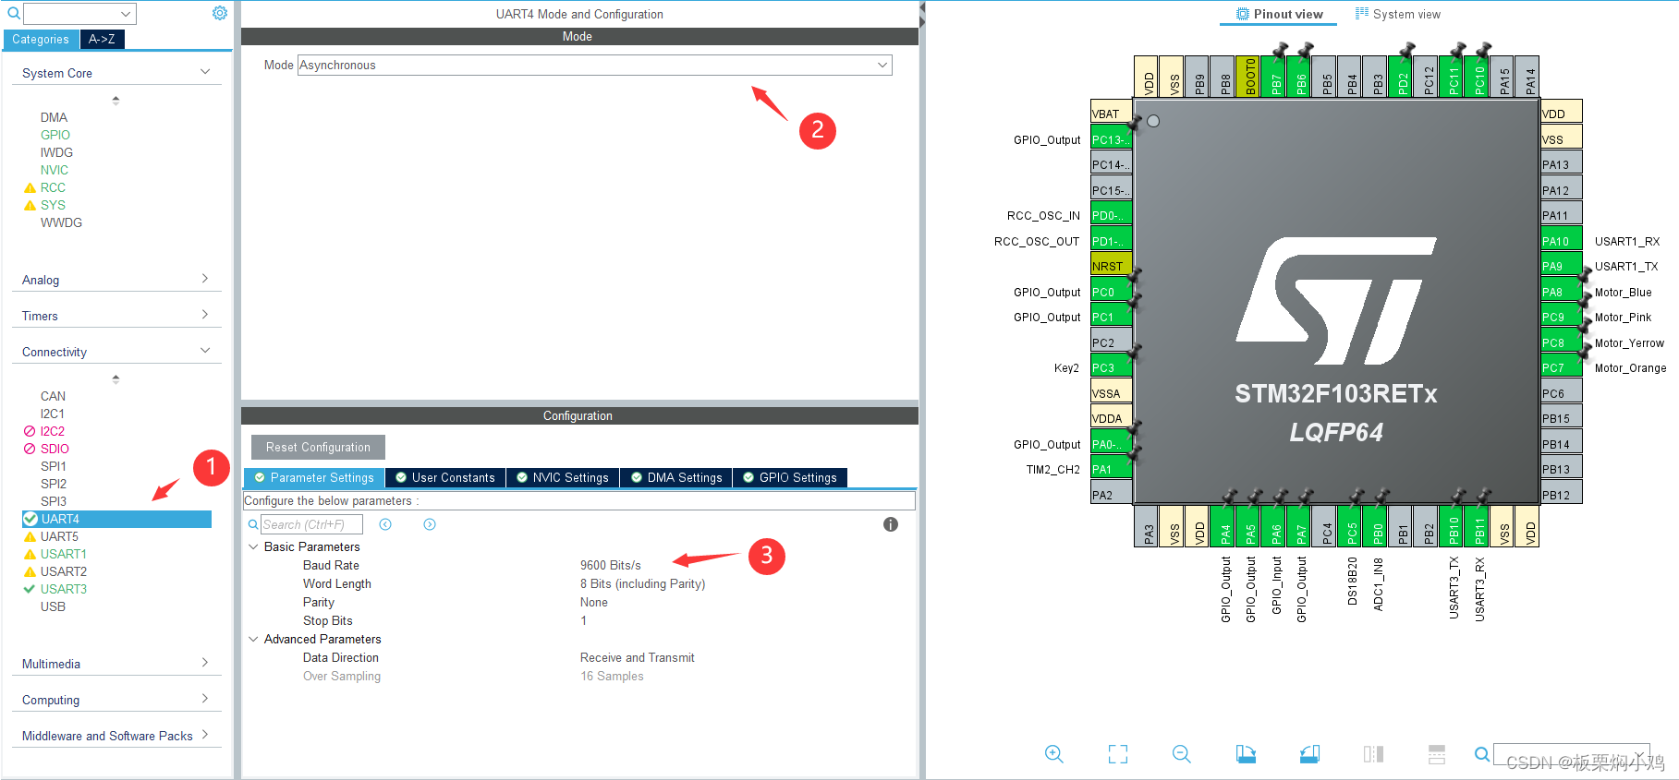1679x780 pixels.
Task: Switch to Pinout view
Action: pyautogui.click(x=1279, y=14)
